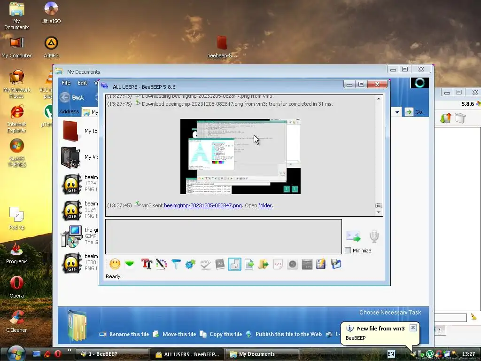Click the green down-arrow icon in the chat toolbar
This screenshot has width=481, height=361.
(x=130, y=264)
